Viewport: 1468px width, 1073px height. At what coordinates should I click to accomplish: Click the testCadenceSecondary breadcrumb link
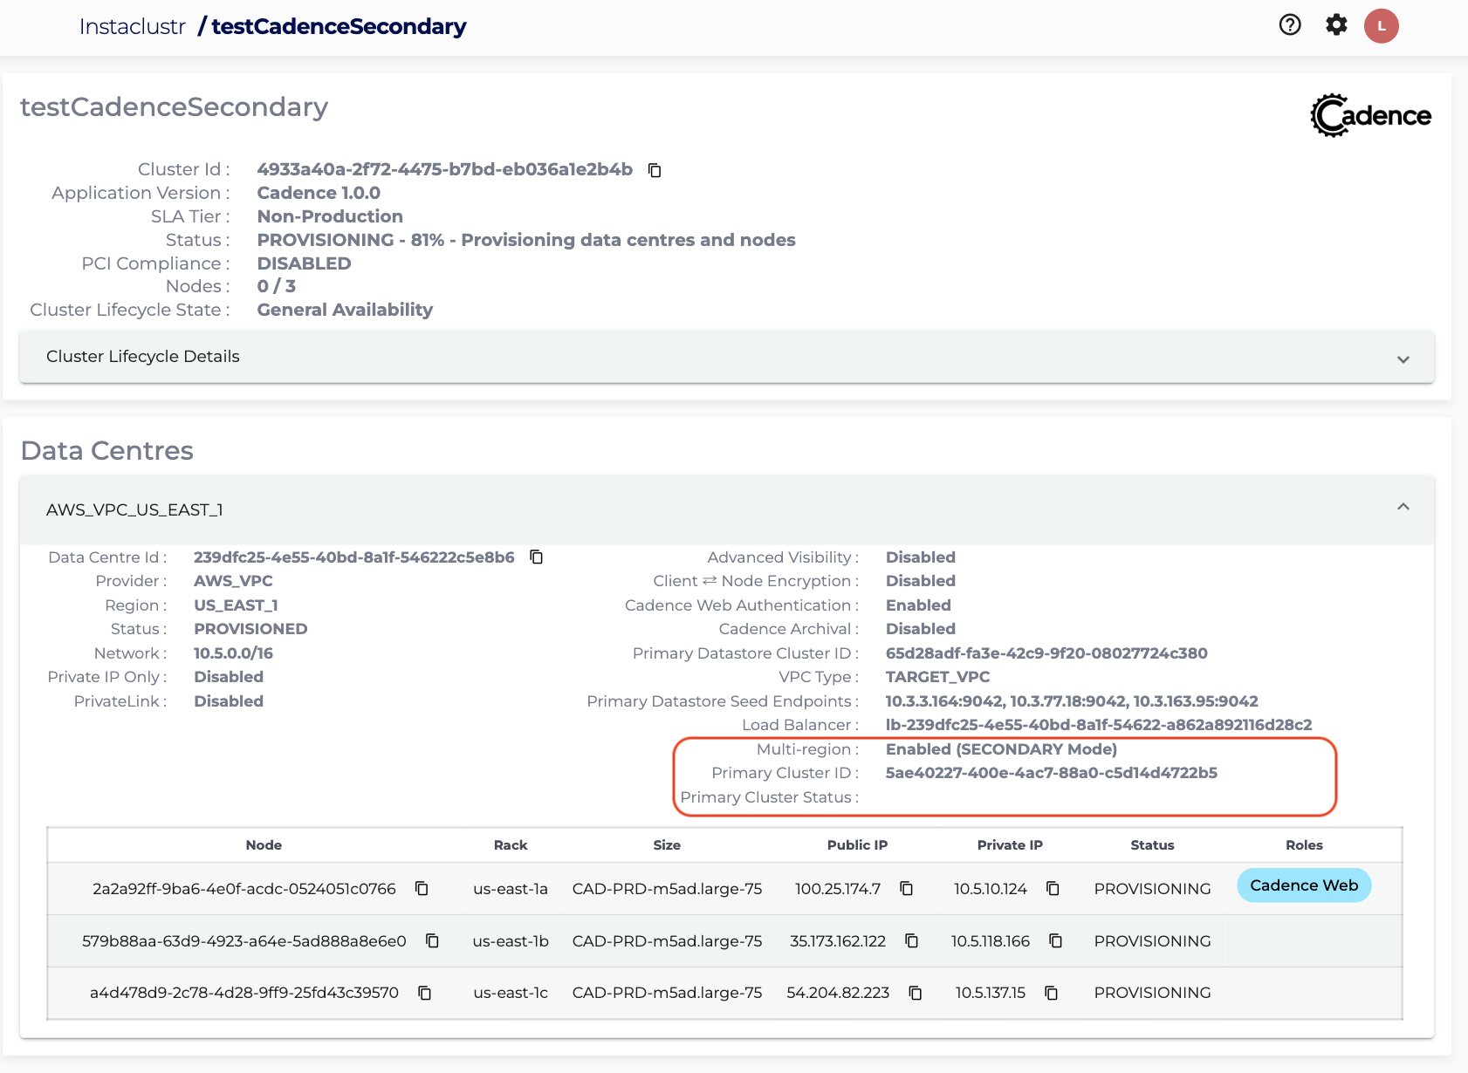(x=339, y=27)
